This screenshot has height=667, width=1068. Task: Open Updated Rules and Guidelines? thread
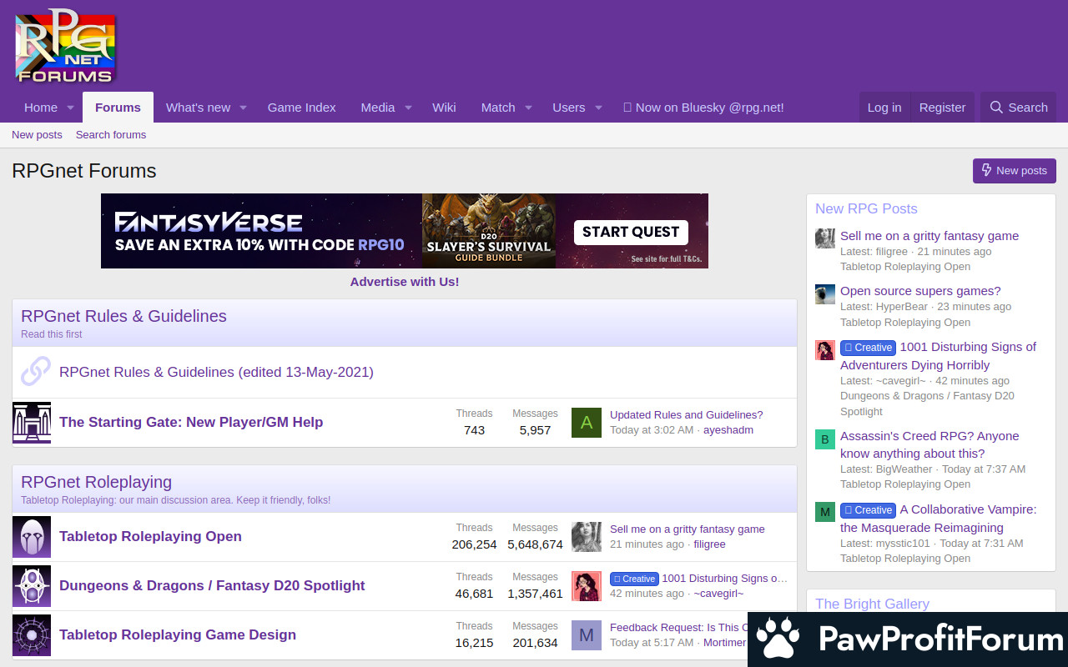686,415
